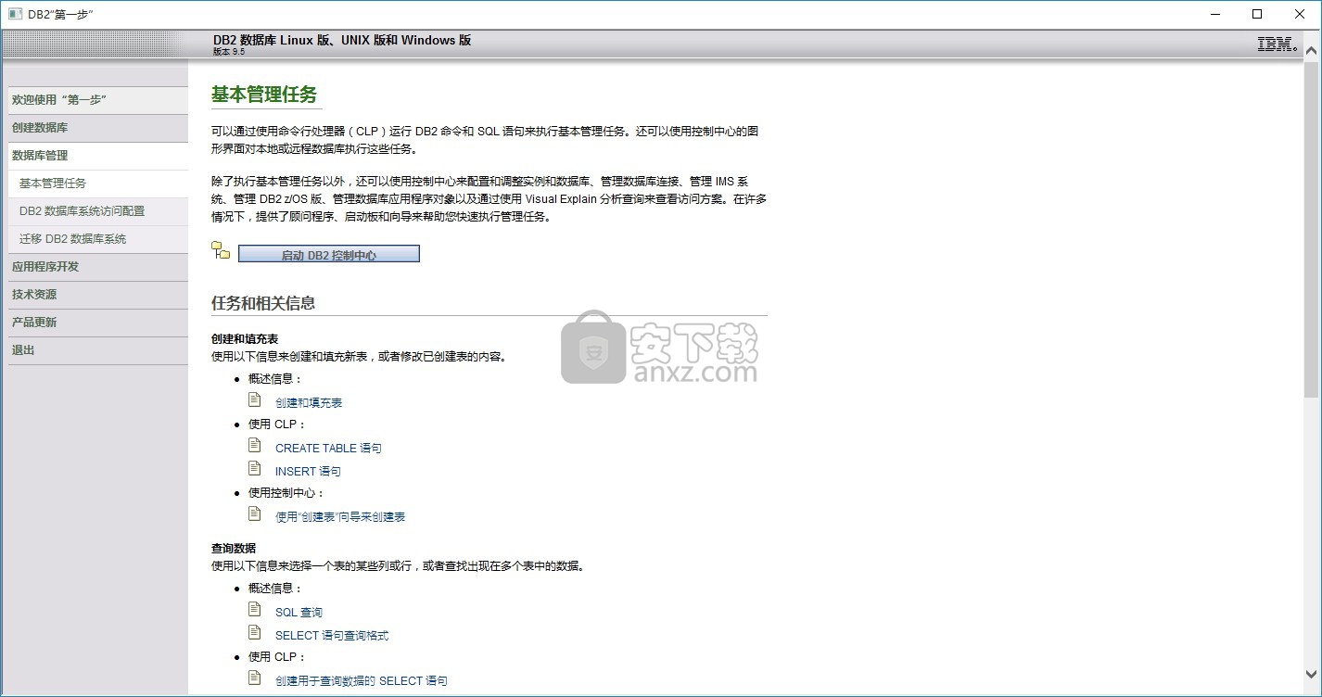Select 产品更新 in the sidebar
The width and height of the screenshot is (1322, 697).
coord(98,323)
